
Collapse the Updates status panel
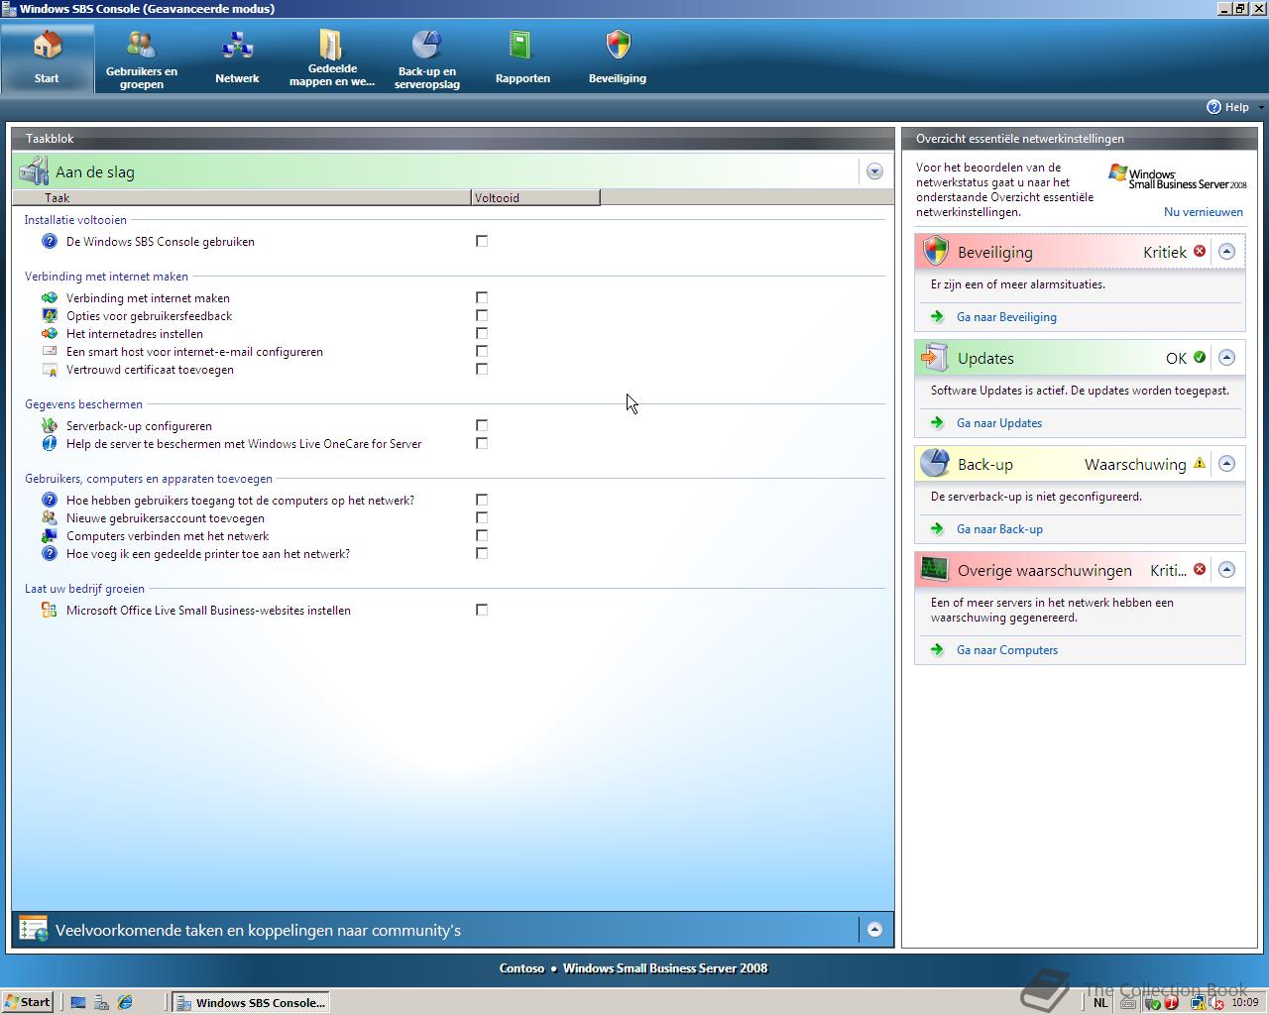(1226, 357)
